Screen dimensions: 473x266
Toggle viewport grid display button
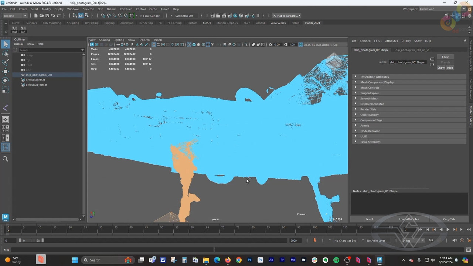click(x=153, y=45)
